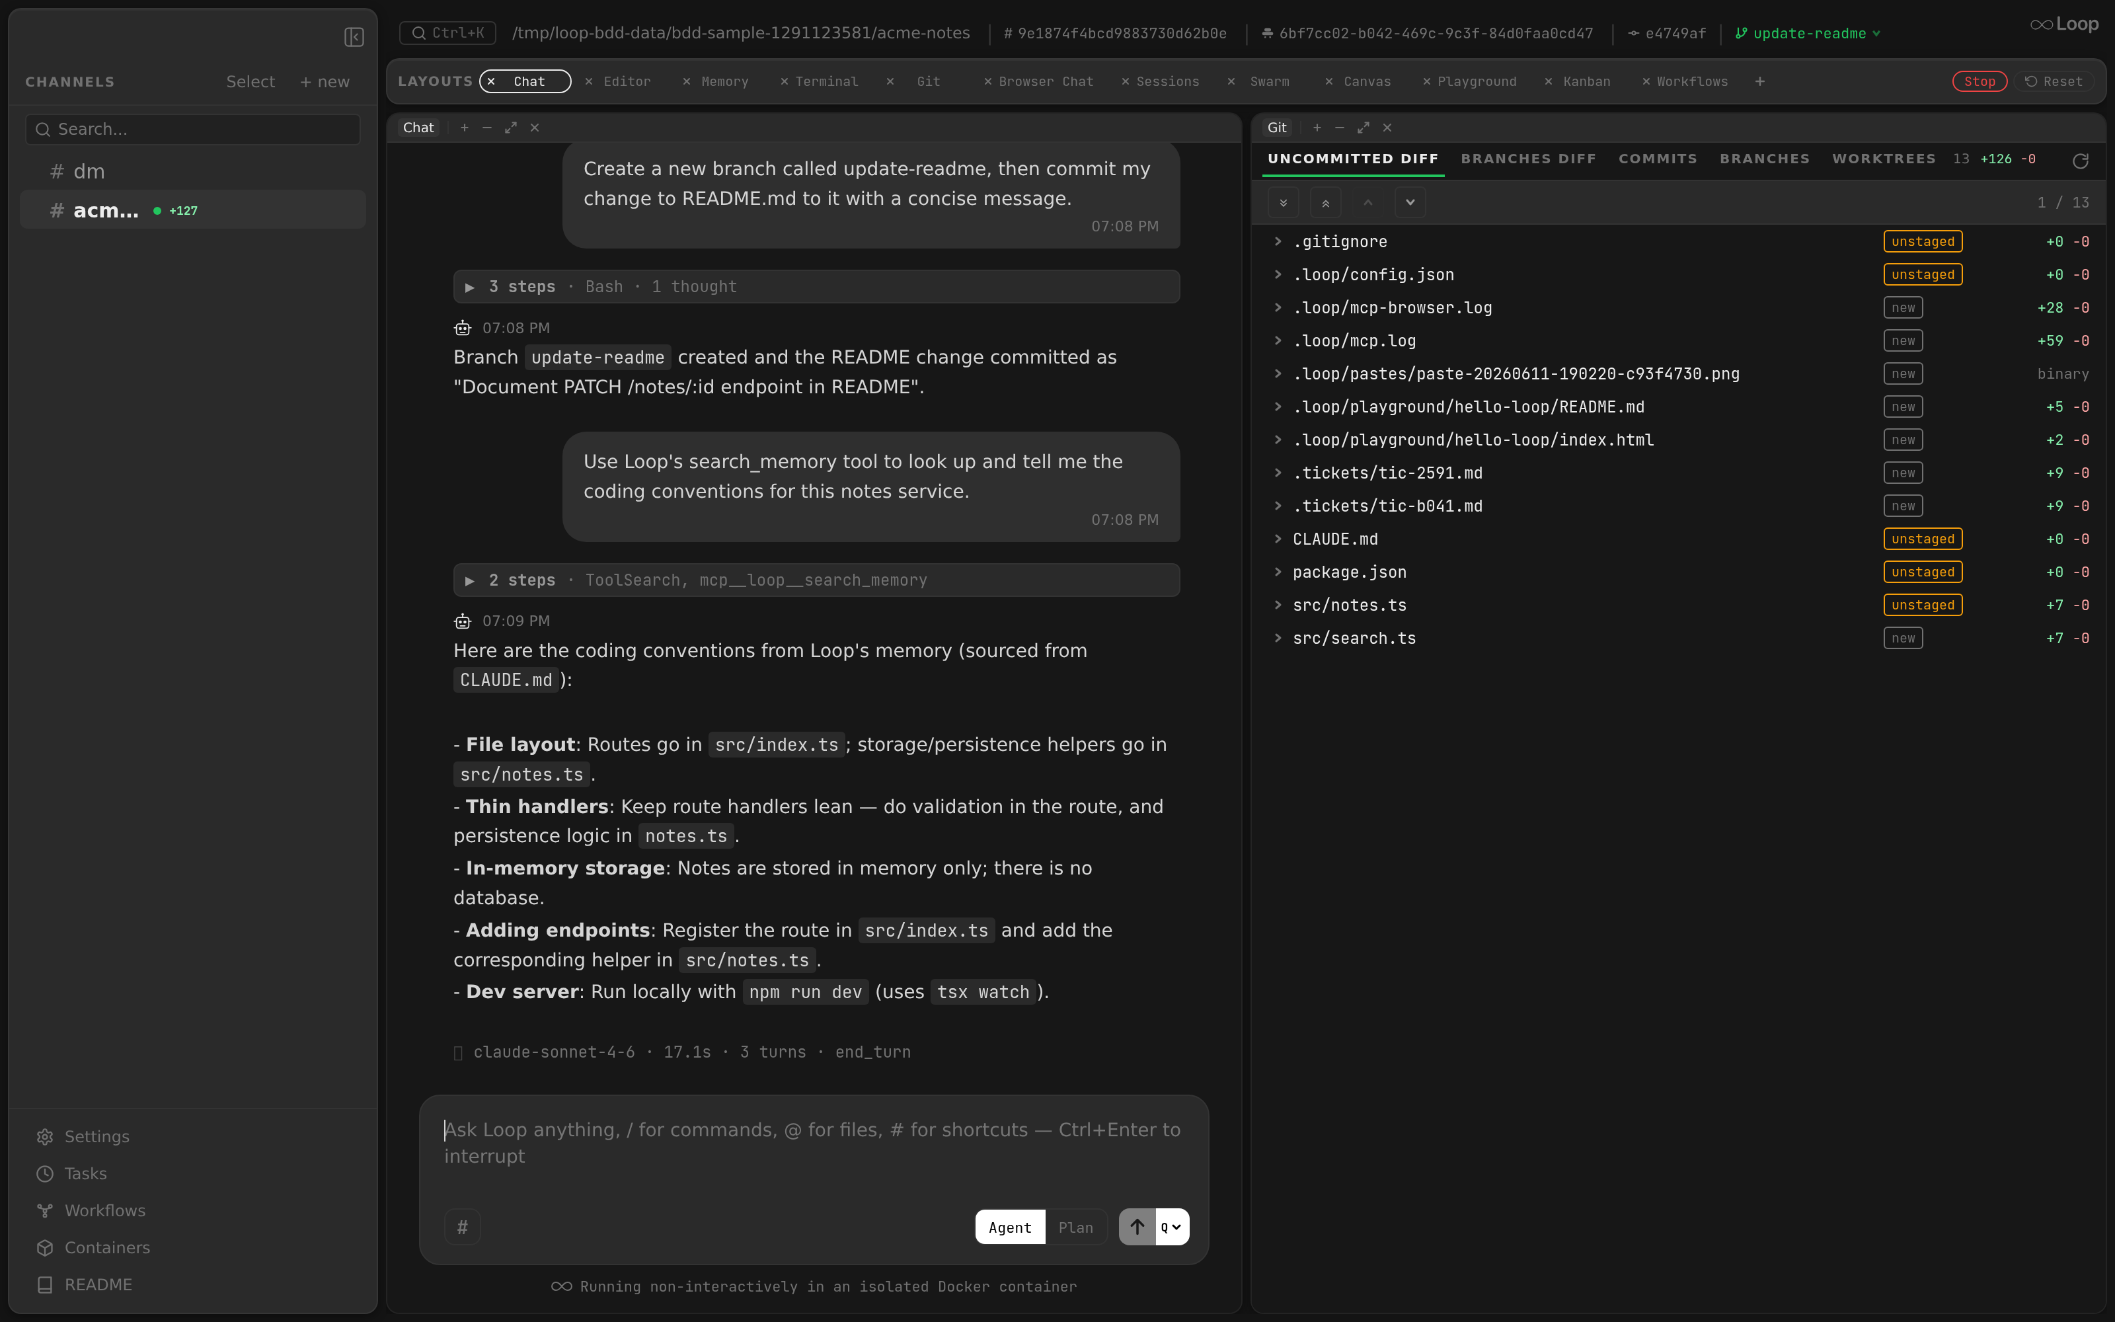Viewport: 2115px width, 1322px height.
Task: Open Containers from sidebar
Action: pos(93,1248)
